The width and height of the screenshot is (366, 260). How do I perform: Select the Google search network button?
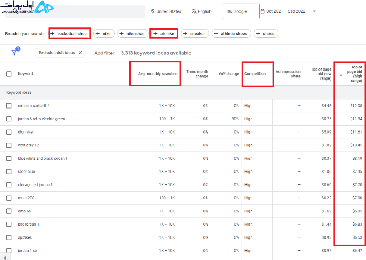[x=241, y=11]
